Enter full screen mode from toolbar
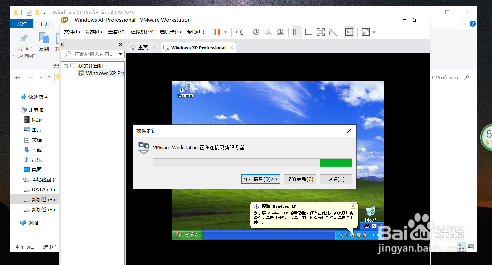This screenshot has width=492, height=265. pyautogui.click(x=321, y=32)
